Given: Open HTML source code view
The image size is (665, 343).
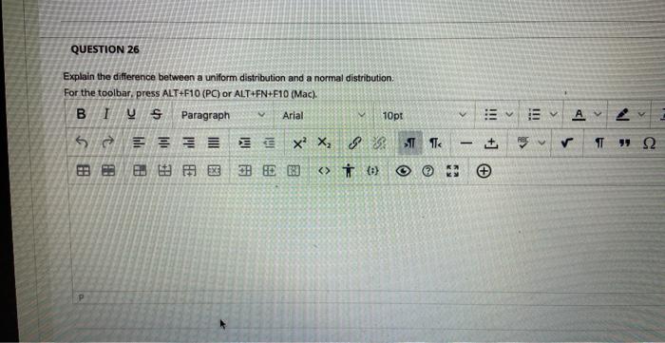Looking at the screenshot, I should point(324,171).
